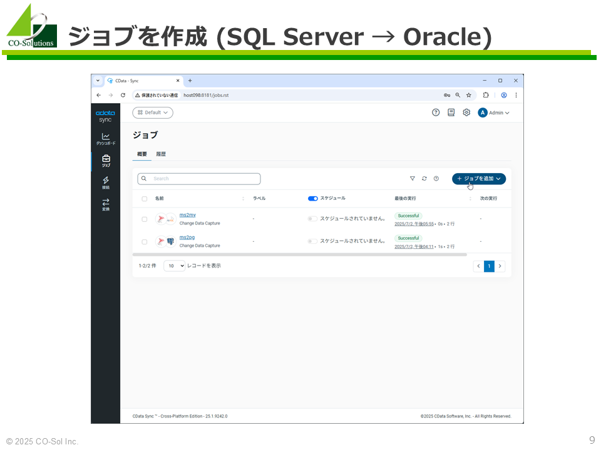Go to next page of results
This screenshot has width=601, height=450.
500,266
